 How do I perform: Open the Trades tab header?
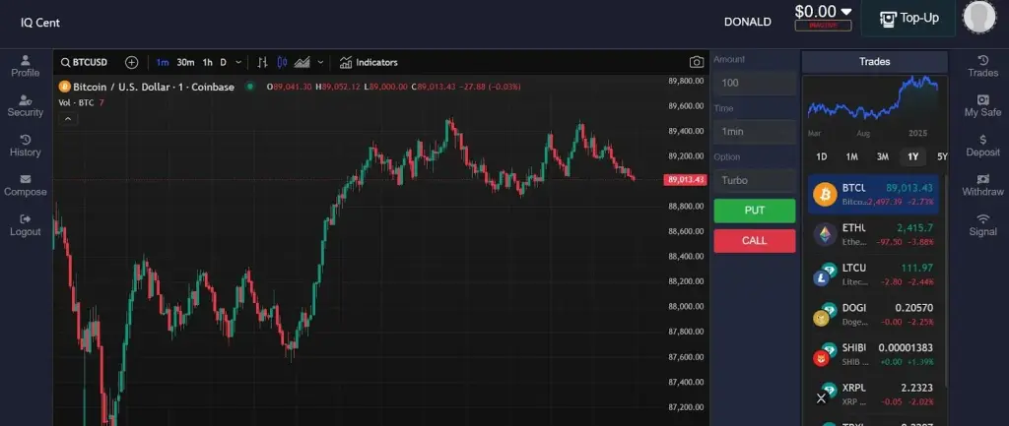click(x=875, y=62)
